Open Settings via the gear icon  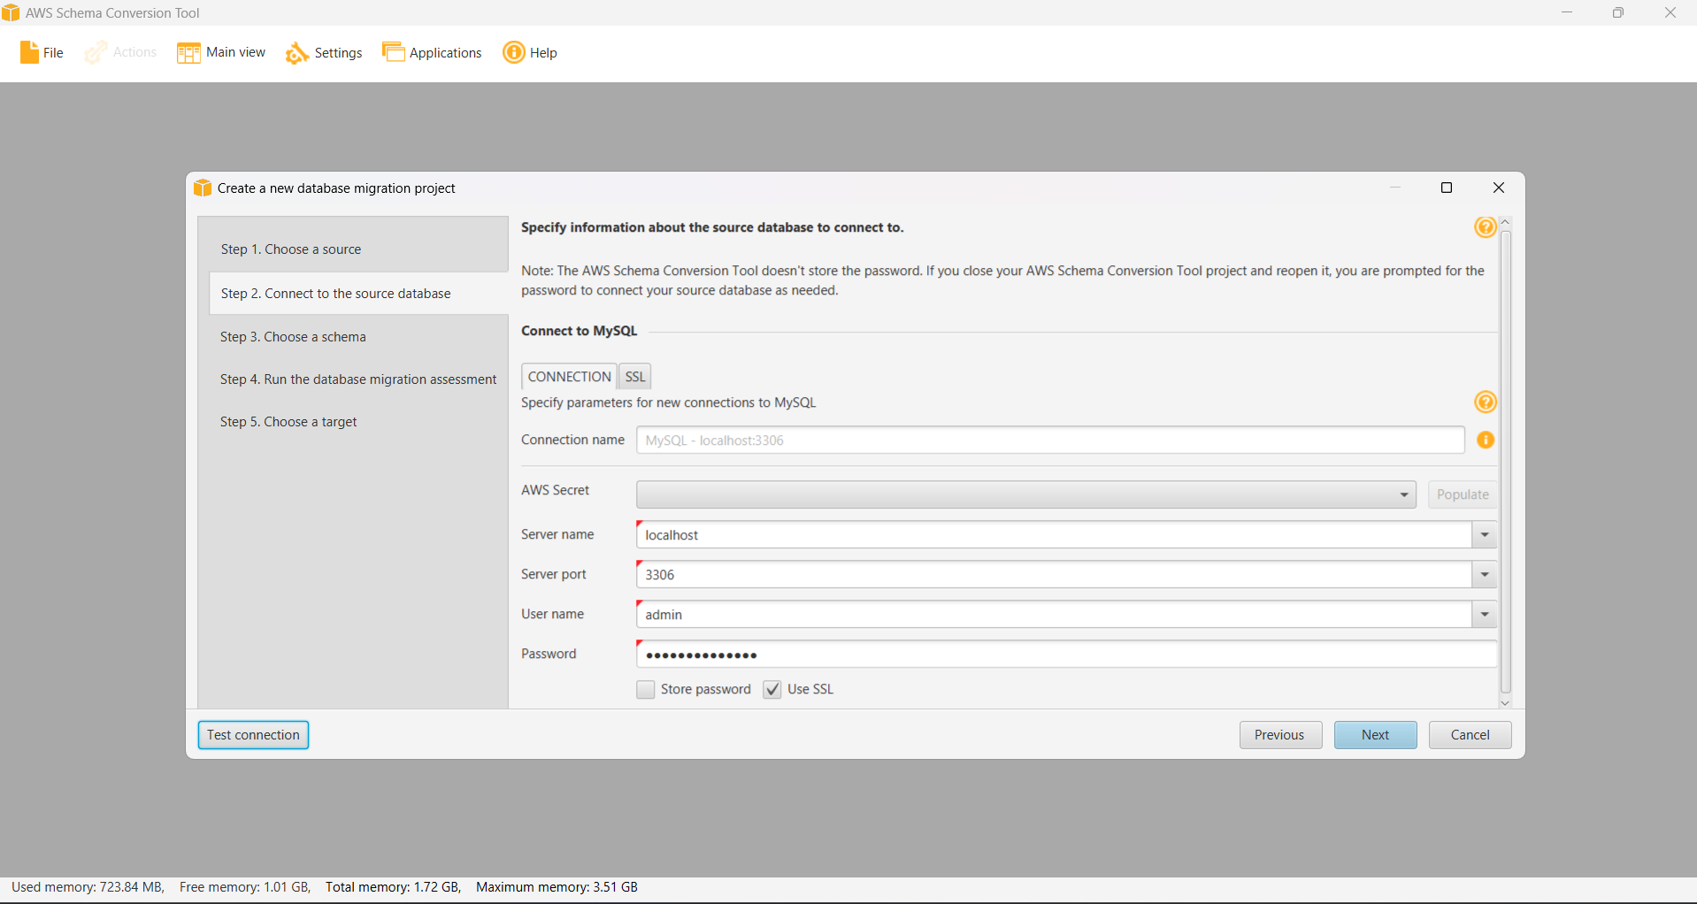click(x=297, y=53)
